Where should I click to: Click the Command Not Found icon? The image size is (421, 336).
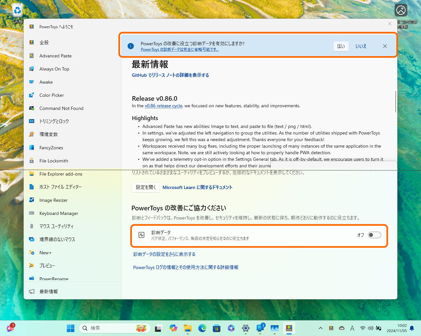point(32,108)
